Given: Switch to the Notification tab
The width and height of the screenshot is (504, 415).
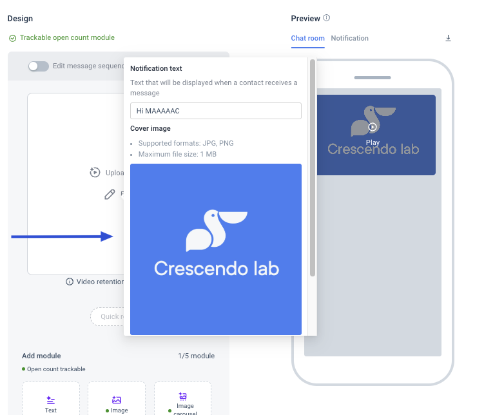Looking at the screenshot, I should (x=350, y=38).
